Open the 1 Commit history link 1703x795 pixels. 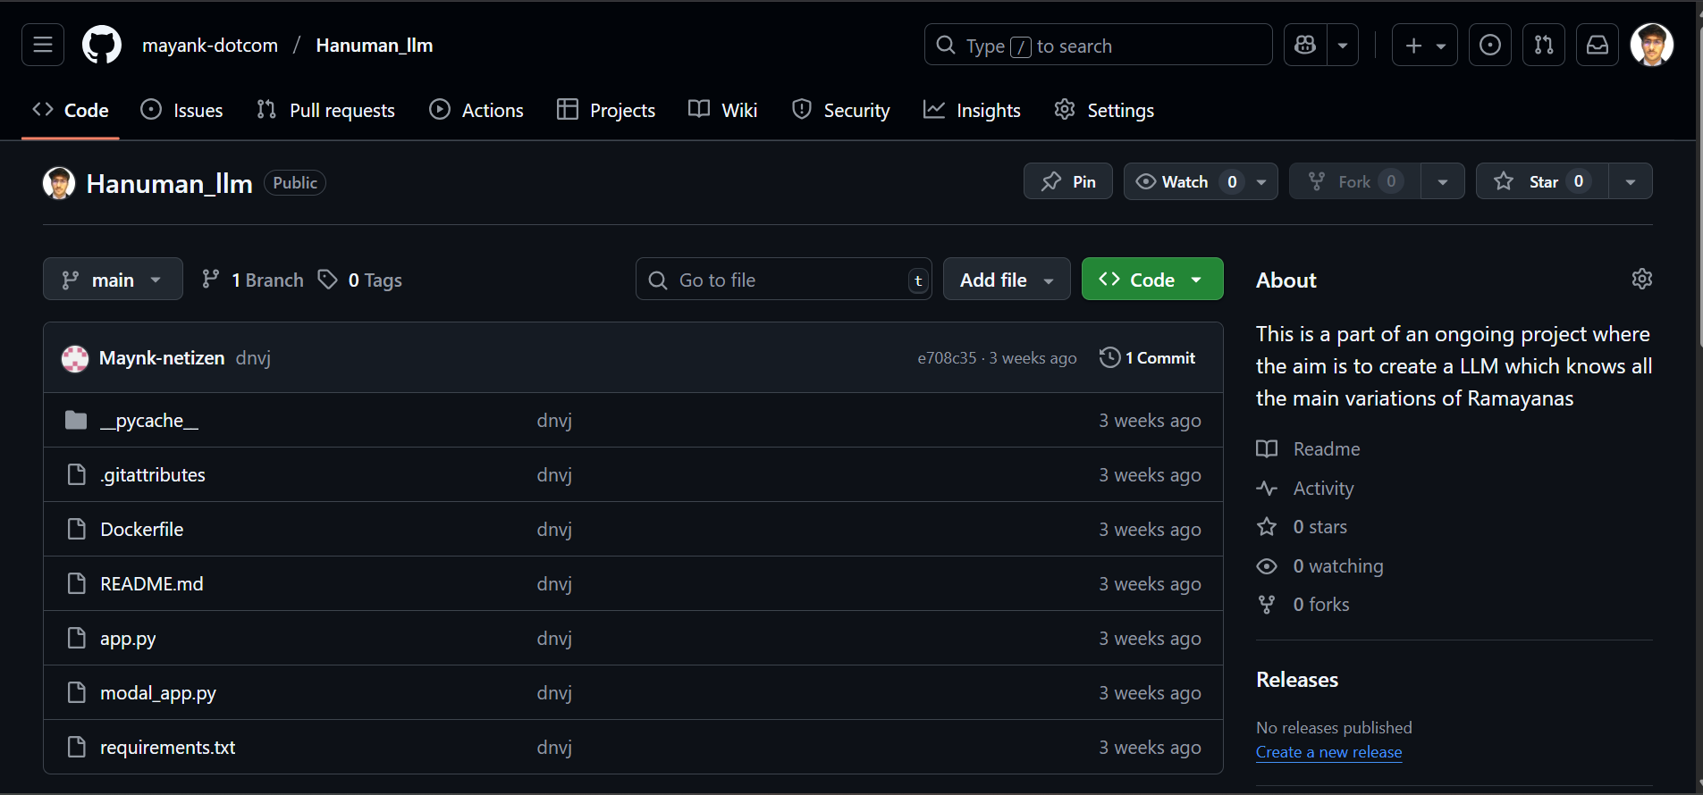(x=1148, y=357)
